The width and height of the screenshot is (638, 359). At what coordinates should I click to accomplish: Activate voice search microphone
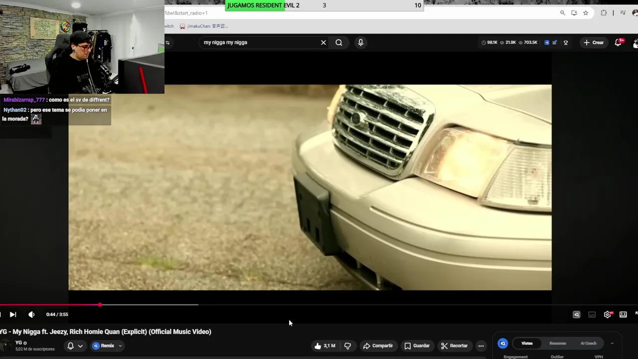[360, 42]
